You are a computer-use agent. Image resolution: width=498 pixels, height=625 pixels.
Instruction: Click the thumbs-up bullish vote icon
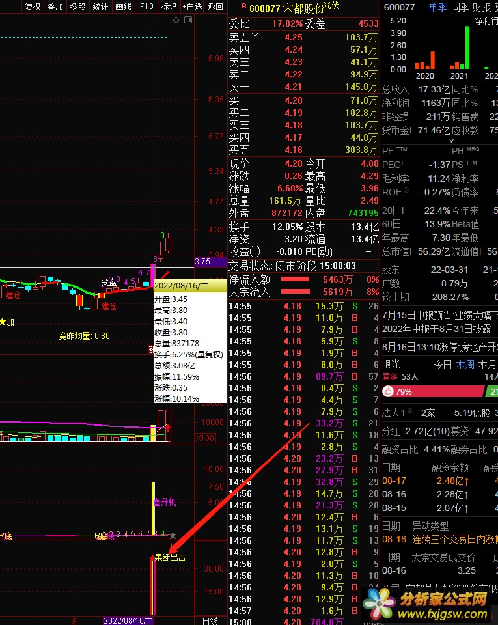coord(387,391)
